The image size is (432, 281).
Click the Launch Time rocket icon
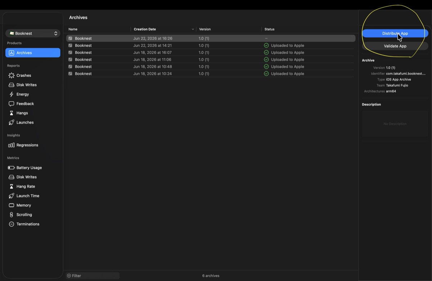11,196
